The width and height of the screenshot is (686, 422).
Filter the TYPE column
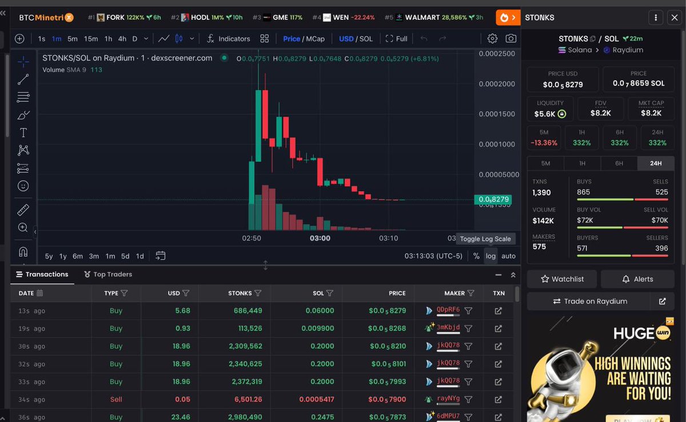click(x=124, y=293)
